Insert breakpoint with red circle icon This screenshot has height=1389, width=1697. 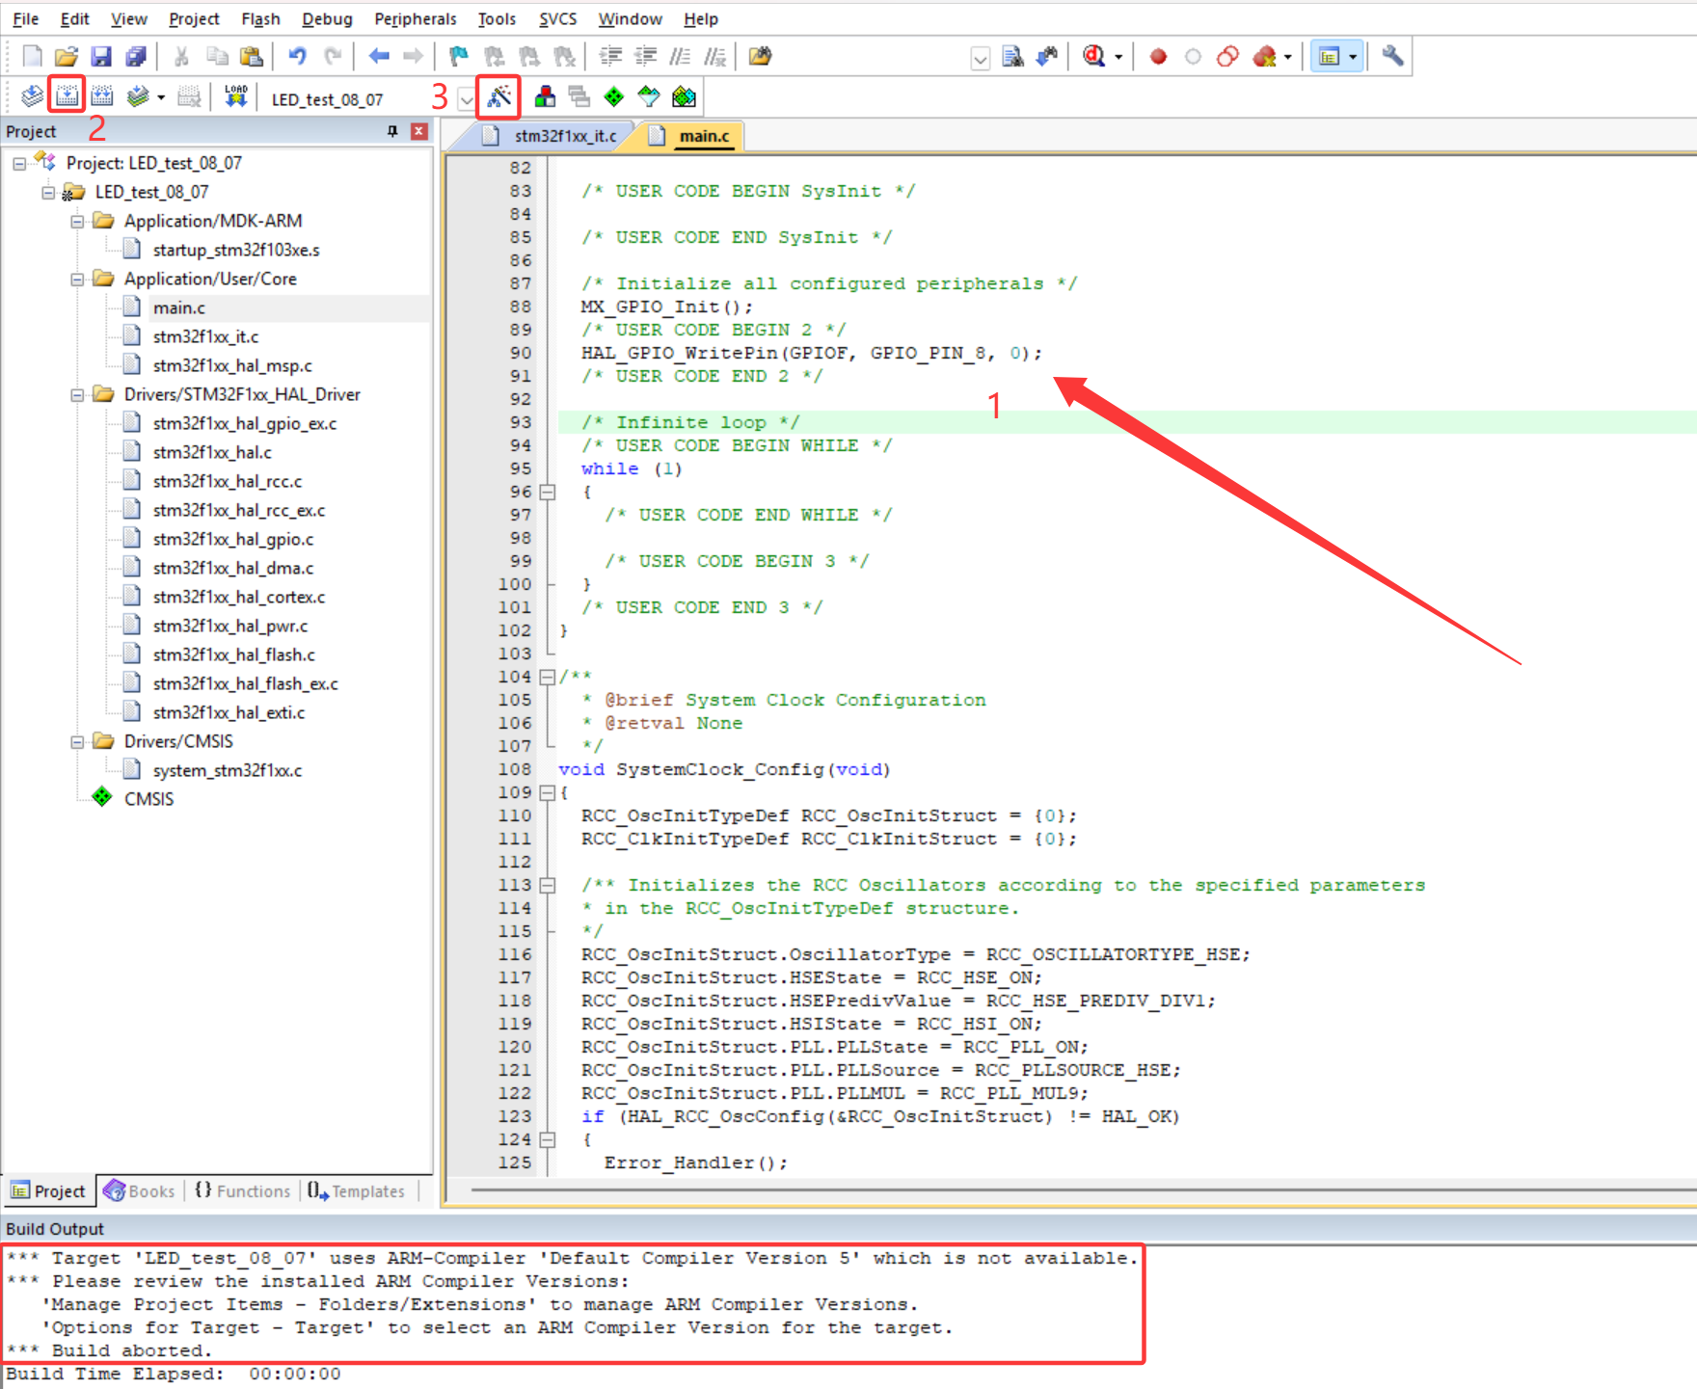pyautogui.click(x=1158, y=57)
